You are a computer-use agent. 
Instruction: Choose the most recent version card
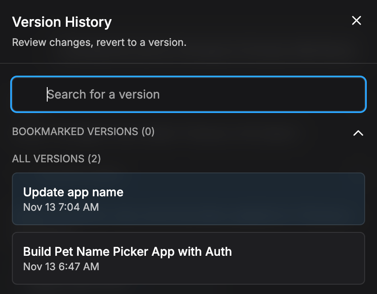click(188, 198)
